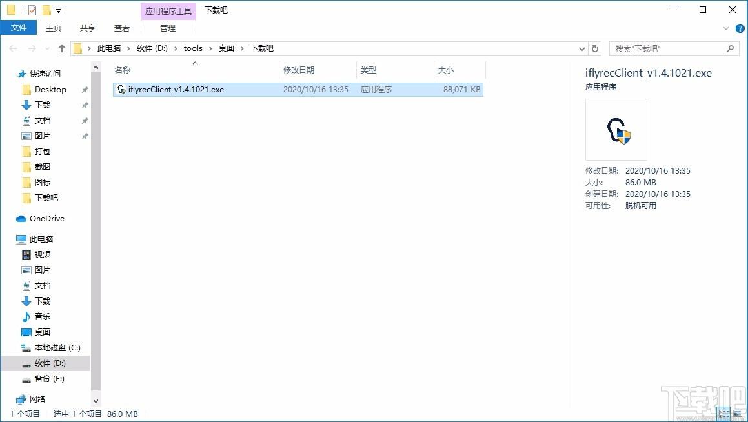Open Desktop under quick access
Screen dimensions: 748x422
coord(50,90)
